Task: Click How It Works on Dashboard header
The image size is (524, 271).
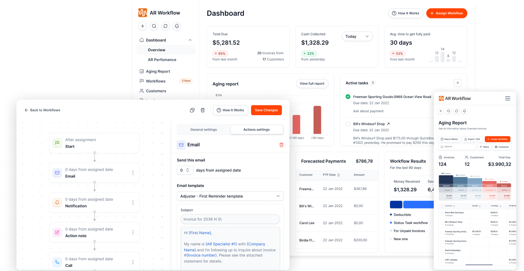Action: coord(406,13)
